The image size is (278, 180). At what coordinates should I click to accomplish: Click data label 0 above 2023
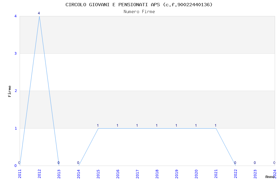pyautogui.click(x=255, y=163)
